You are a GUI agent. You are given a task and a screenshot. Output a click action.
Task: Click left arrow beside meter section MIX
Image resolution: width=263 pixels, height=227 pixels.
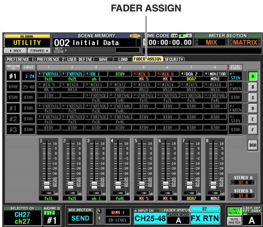[196, 43]
